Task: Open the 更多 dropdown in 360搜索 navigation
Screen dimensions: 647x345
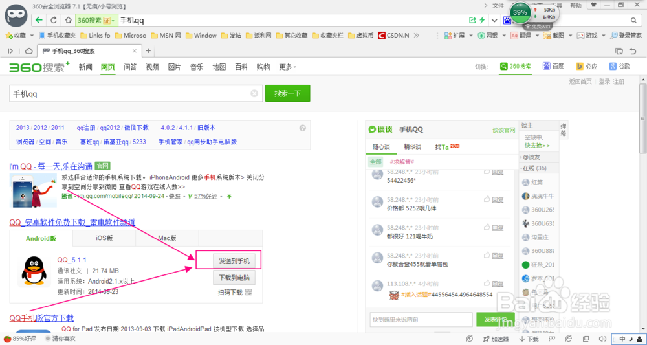Action: click(288, 67)
